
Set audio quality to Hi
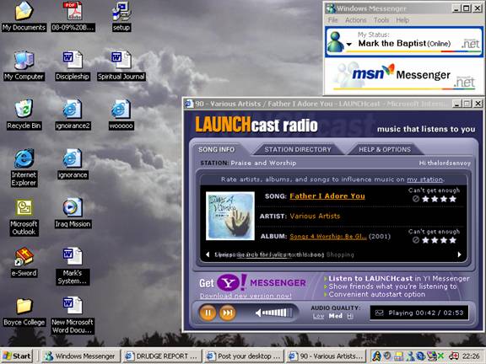(x=350, y=316)
